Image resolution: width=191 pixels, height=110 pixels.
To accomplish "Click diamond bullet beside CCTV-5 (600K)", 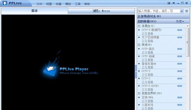I will (x=139, y=86).
